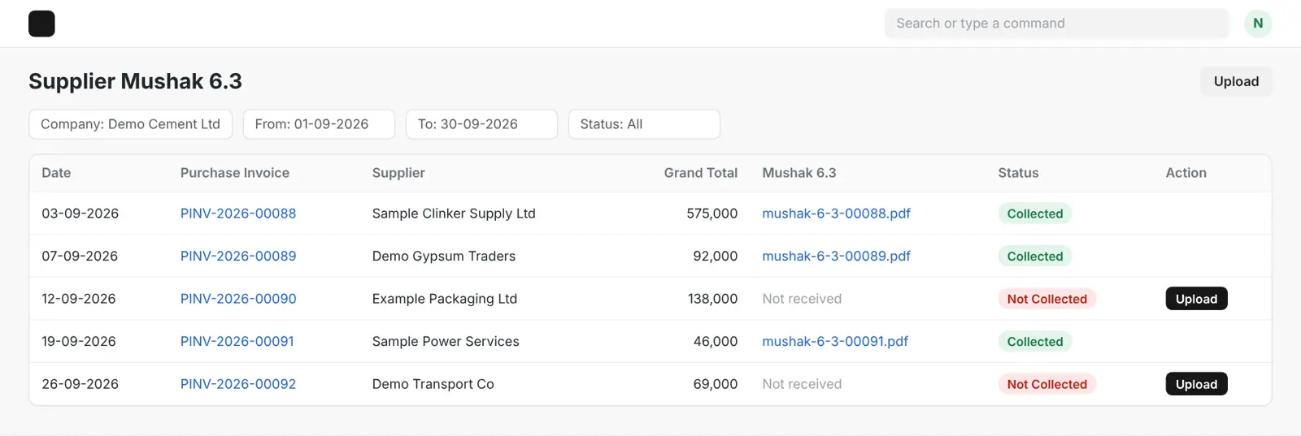
Task: Click Not received in the 26-09-2026 row
Action: 802,384
